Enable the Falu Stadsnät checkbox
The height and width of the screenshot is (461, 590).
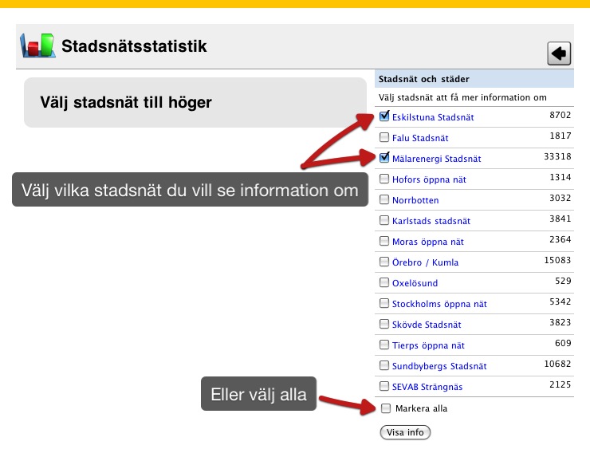384,137
